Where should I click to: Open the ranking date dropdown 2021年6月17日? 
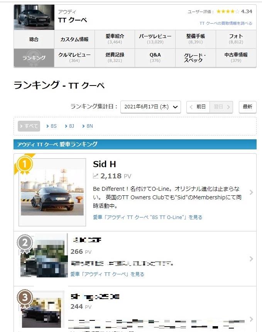(150, 107)
